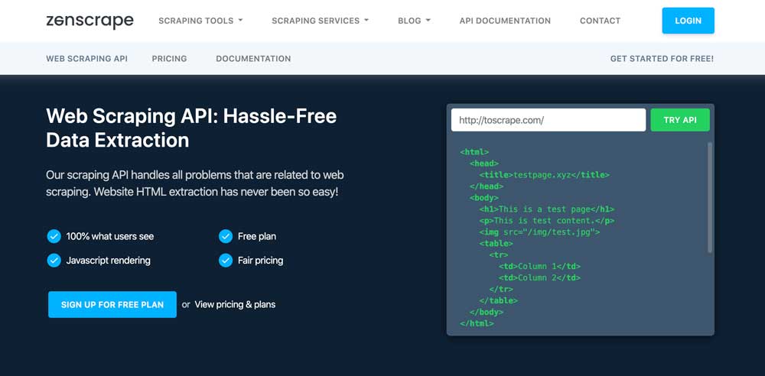The image size is (765, 376).
Task: Click Sign Up For Free Plan button
Action: 112,304
